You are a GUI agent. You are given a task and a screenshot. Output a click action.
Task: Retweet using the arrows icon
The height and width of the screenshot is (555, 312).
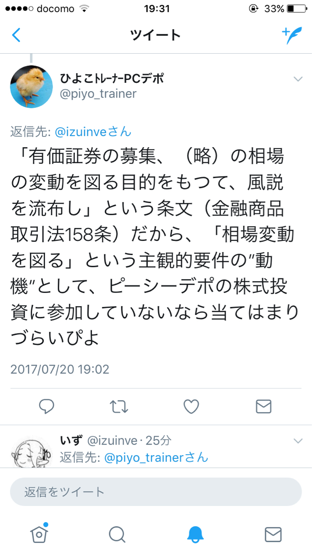[119, 407]
